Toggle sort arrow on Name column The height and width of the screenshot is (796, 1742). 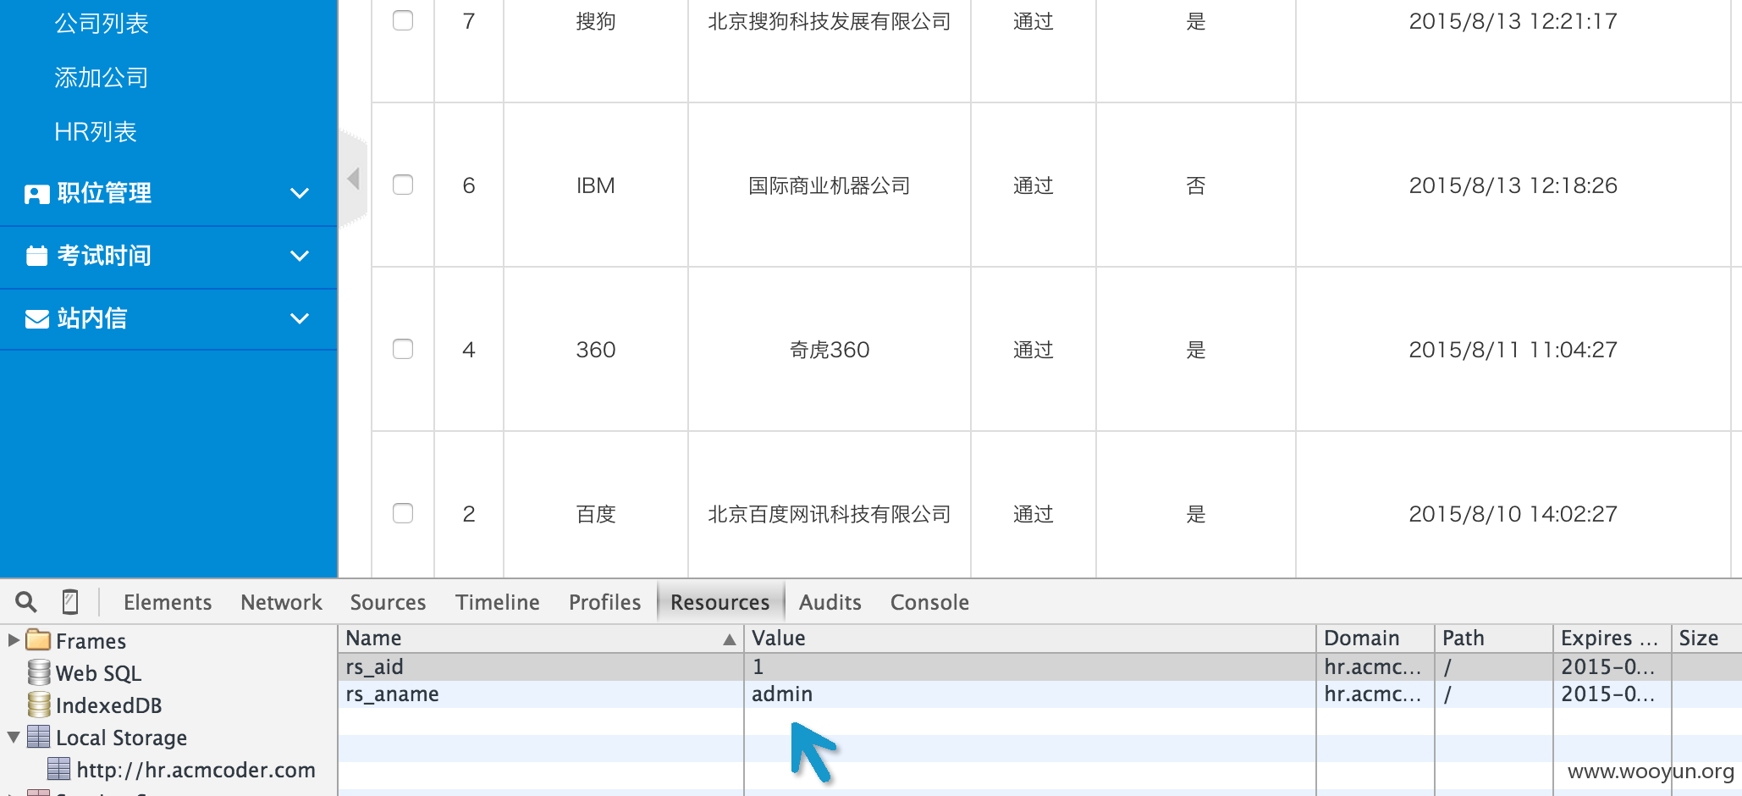[729, 639]
